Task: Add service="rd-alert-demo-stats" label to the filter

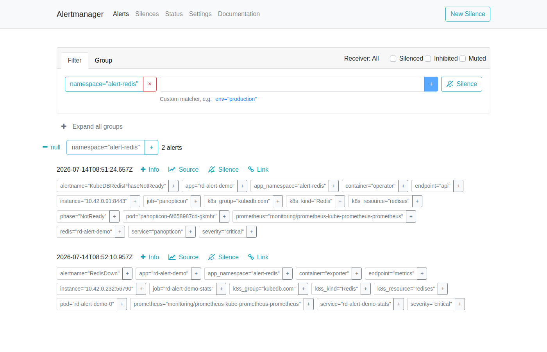Action: (x=399, y=304)
